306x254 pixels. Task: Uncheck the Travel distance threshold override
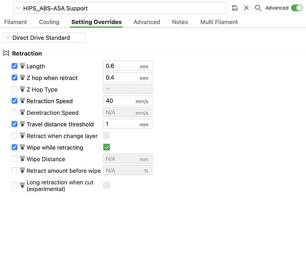point(14,124)
